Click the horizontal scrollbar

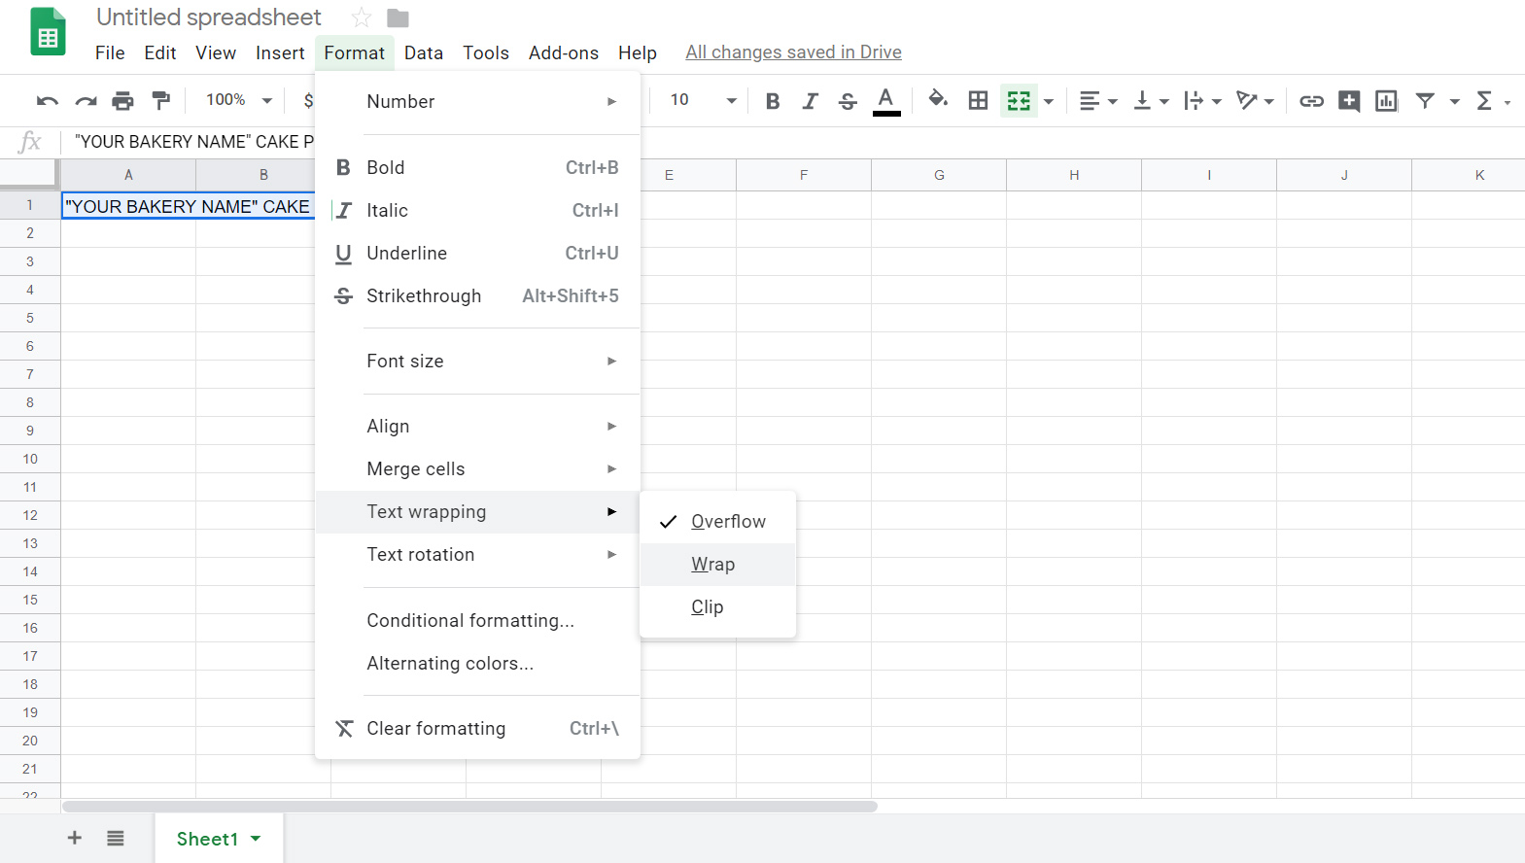click(469, 807)
